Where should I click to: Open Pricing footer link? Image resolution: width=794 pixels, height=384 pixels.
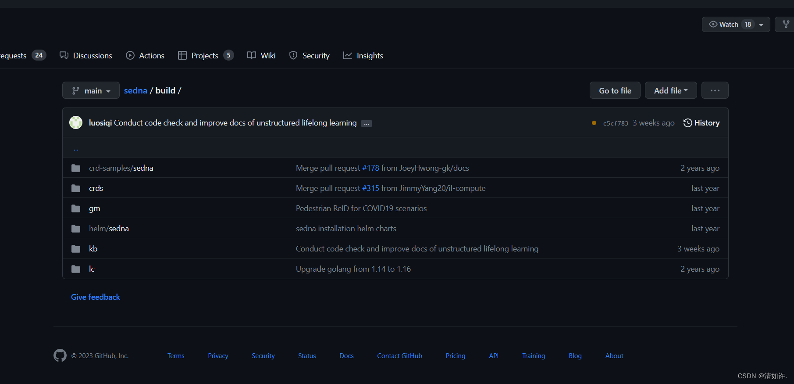pos(456,356)
